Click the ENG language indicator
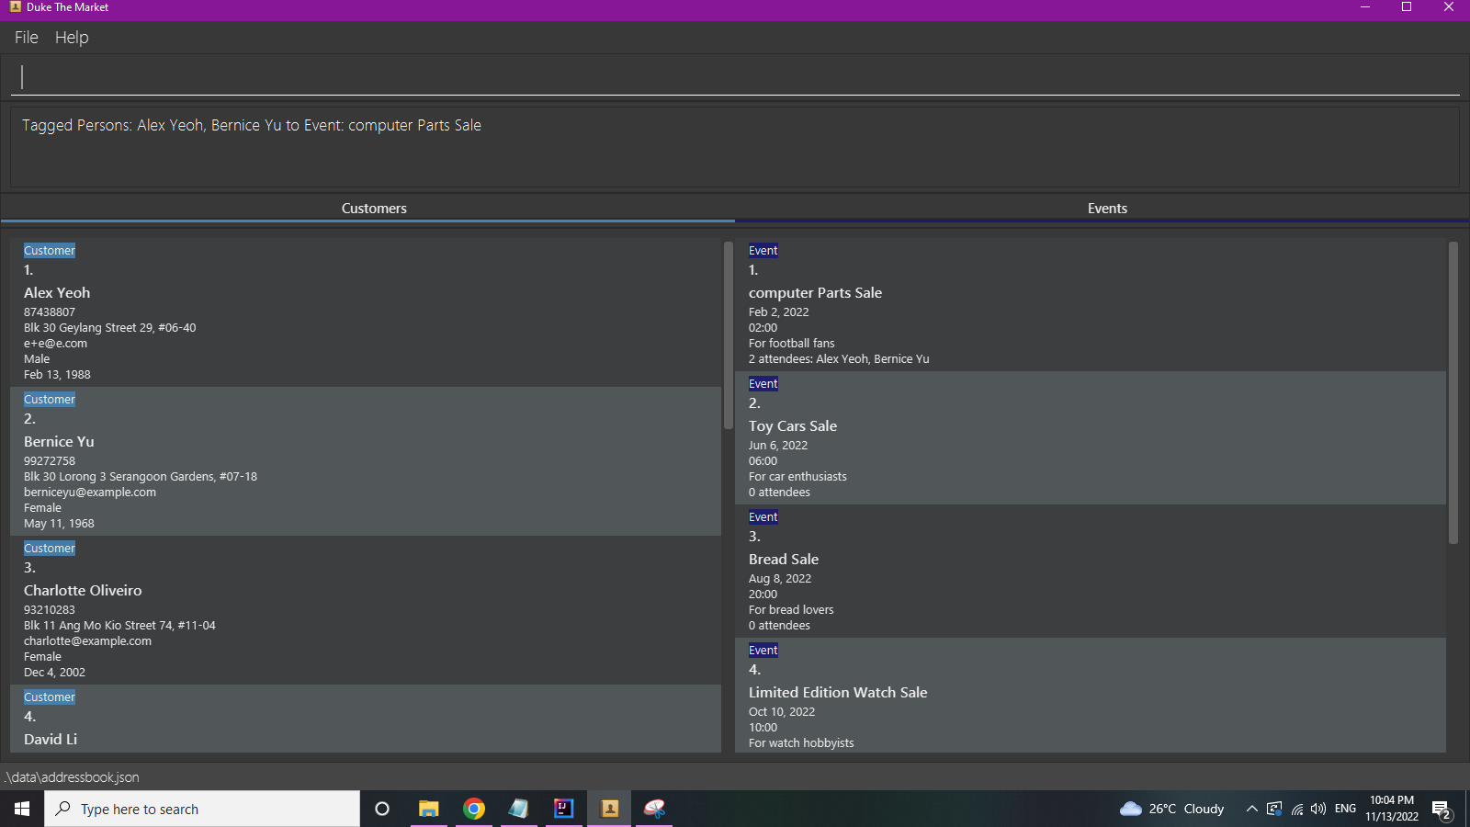 click(1345, 809)
